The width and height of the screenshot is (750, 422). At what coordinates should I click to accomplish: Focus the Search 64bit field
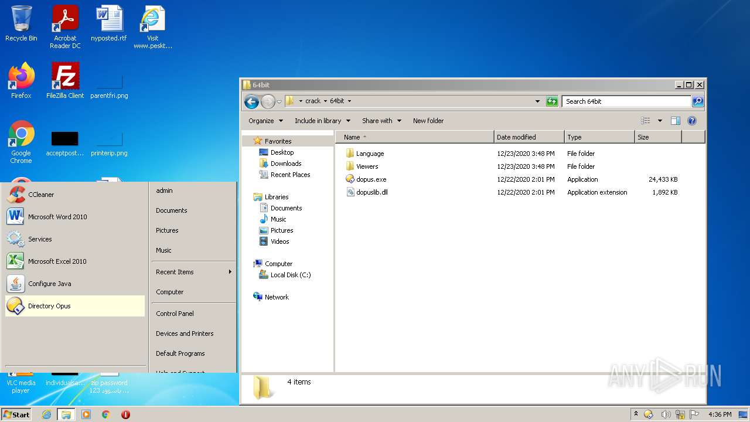626,101
